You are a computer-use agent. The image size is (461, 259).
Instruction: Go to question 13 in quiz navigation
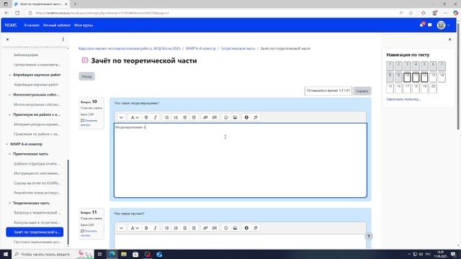pos(433,77)
